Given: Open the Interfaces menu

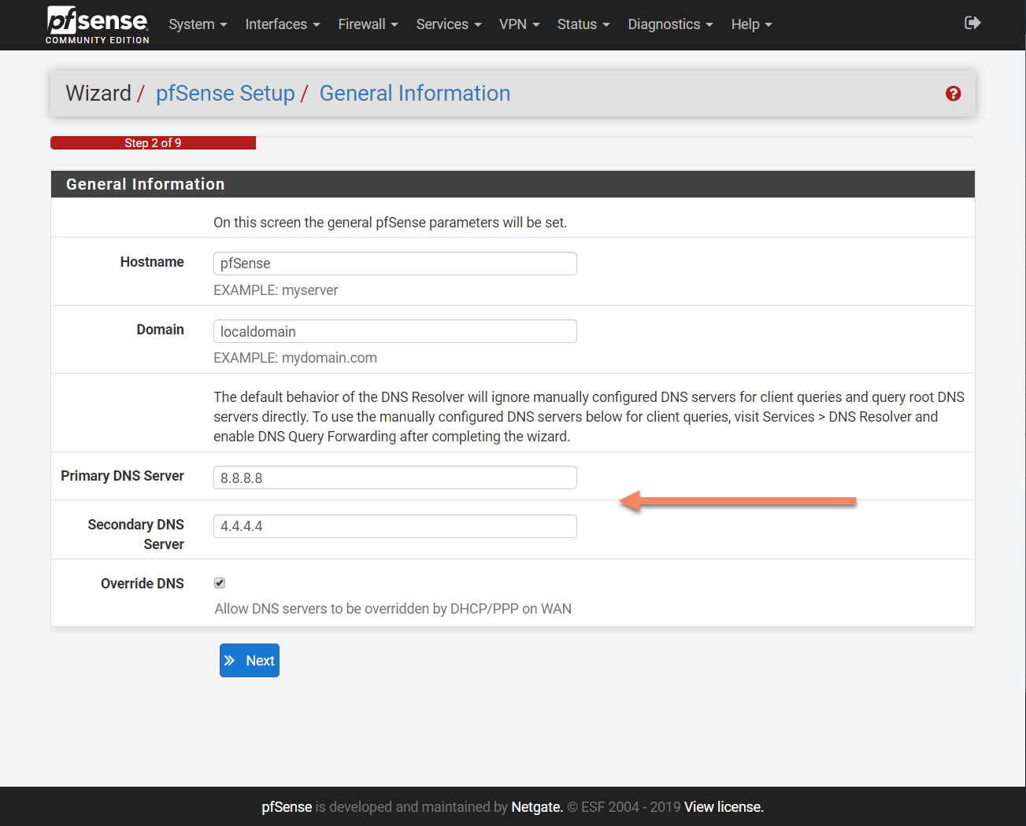Looking at the screenshot, I should click(x=283, y=24).
